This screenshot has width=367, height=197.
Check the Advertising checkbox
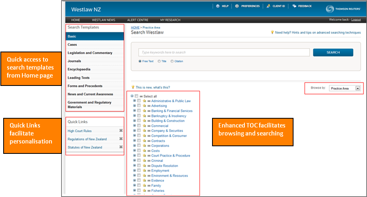pos(139,105)
